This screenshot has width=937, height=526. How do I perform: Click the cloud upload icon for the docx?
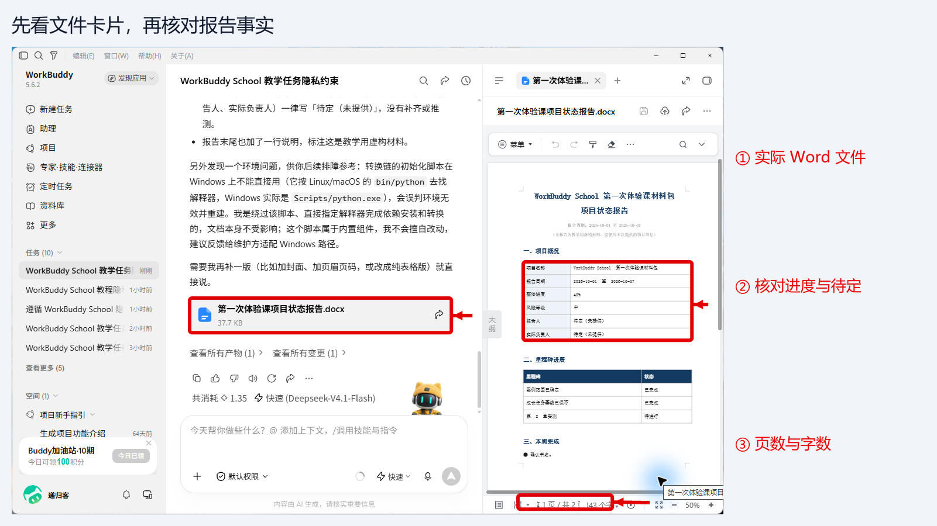[665, 111]
